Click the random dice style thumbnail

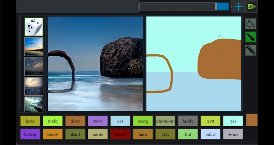(x=34, y=27)
